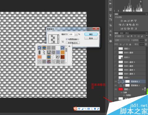Image resolution: width=148 pixels, height=115 pixels.
Task: Open the layer opacity slider arrow
Action: point(146,40)
